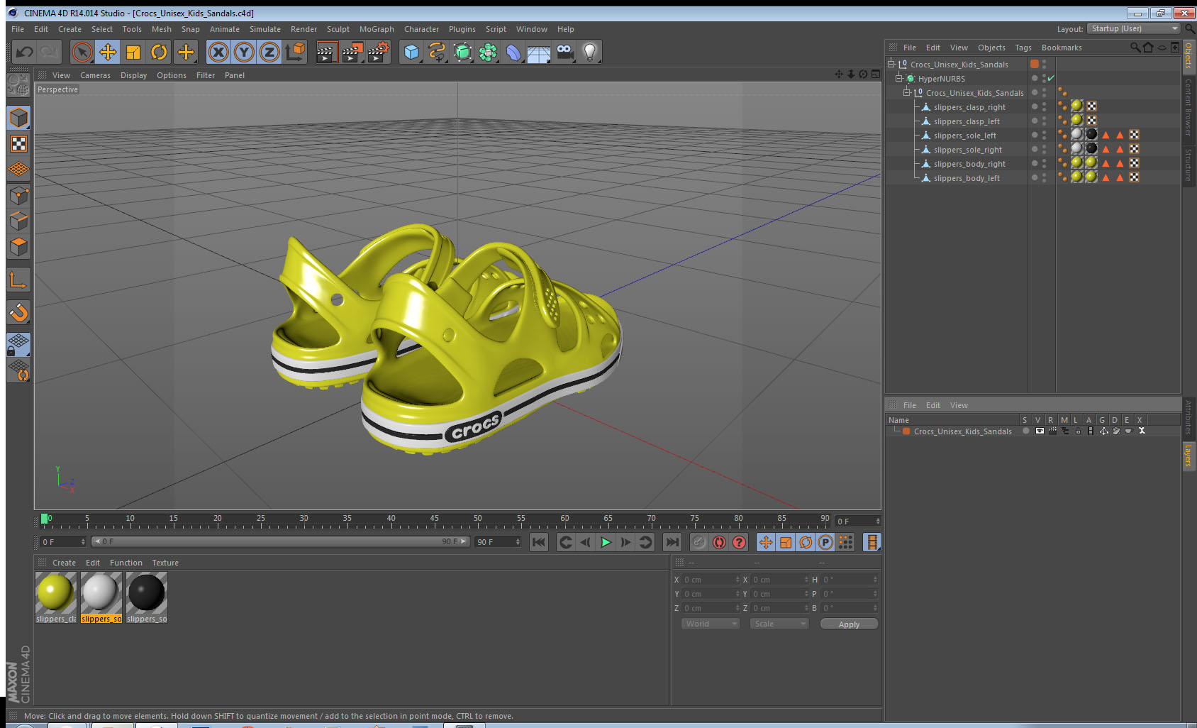Enable Polygons mode
Screen dimensions: 1197x728
(x=19, y=247)
